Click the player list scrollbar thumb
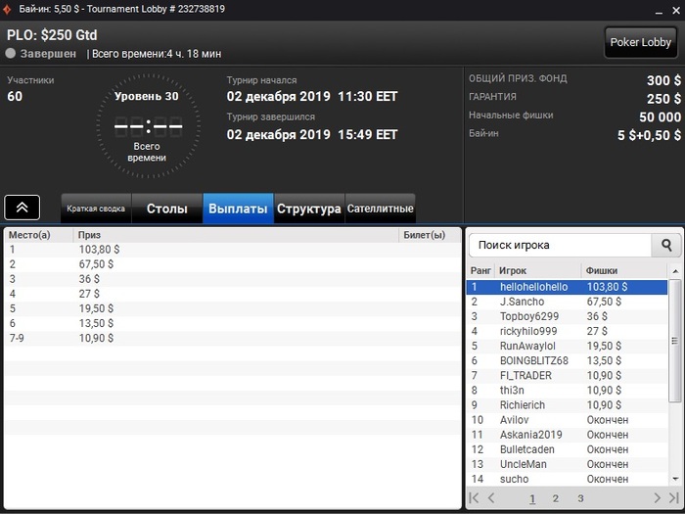Image resolution: width=685 pixels, height=514 pixels. pos(675,341)
